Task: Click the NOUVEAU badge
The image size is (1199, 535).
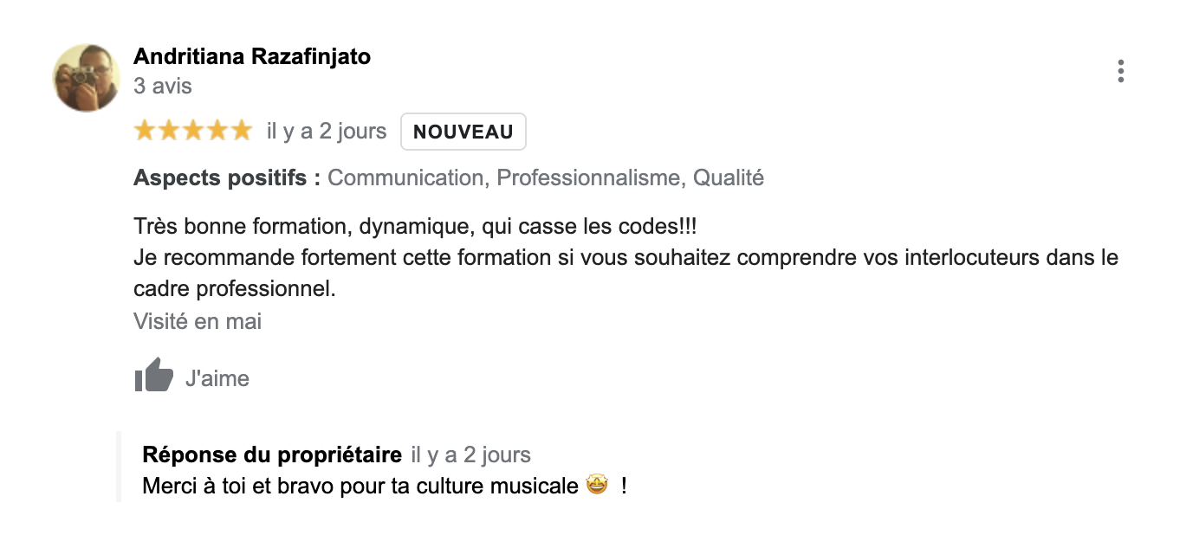Action: (463, 132)
